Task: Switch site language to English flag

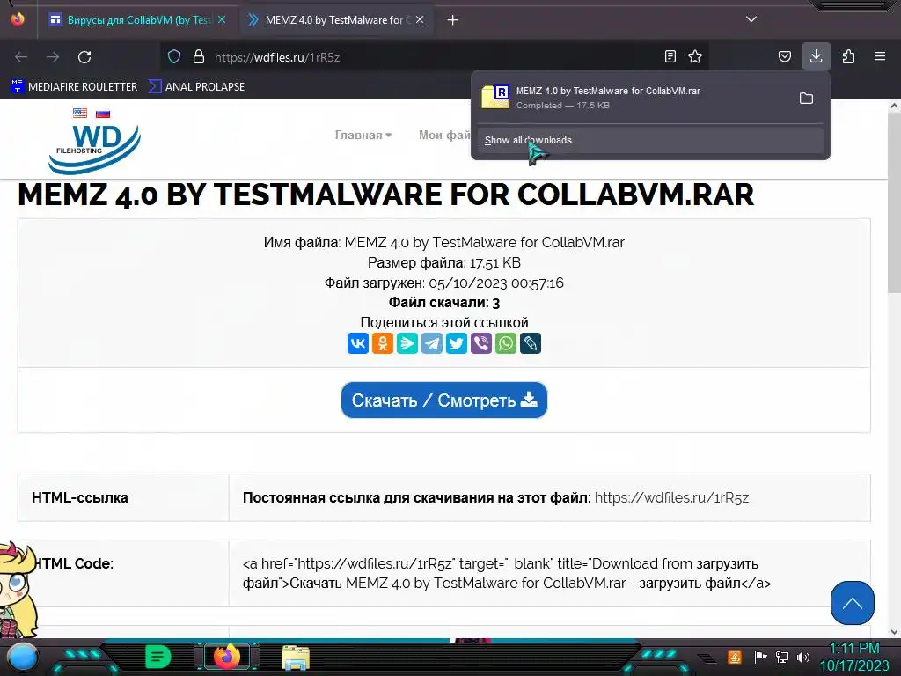Action: click(x=80, y=113)
